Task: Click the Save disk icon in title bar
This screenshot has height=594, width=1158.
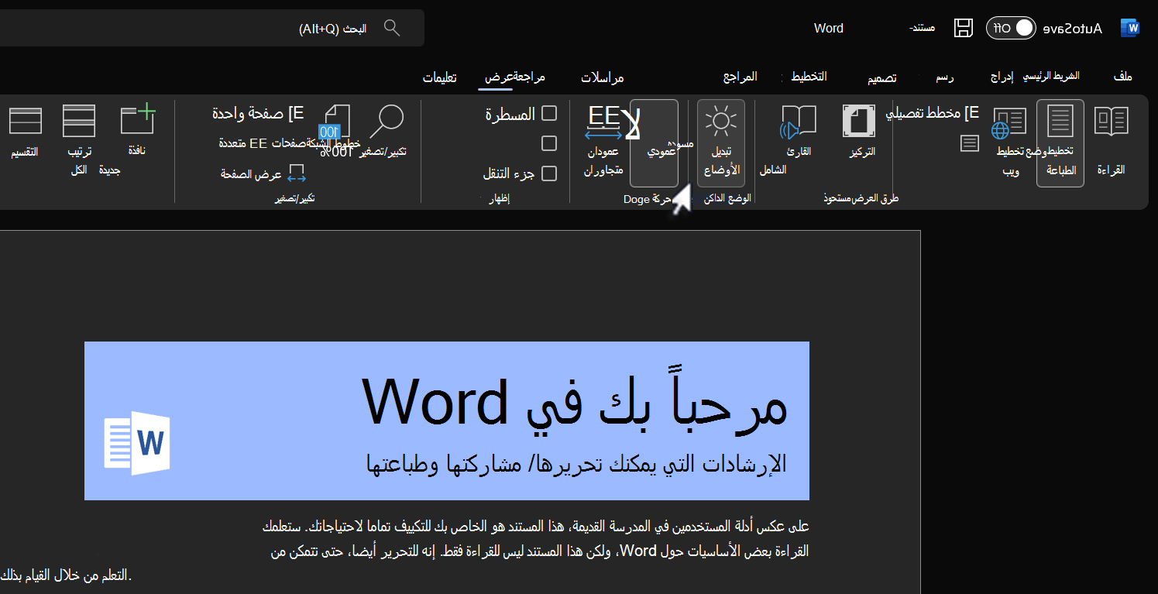Action: tap(964, 28)
